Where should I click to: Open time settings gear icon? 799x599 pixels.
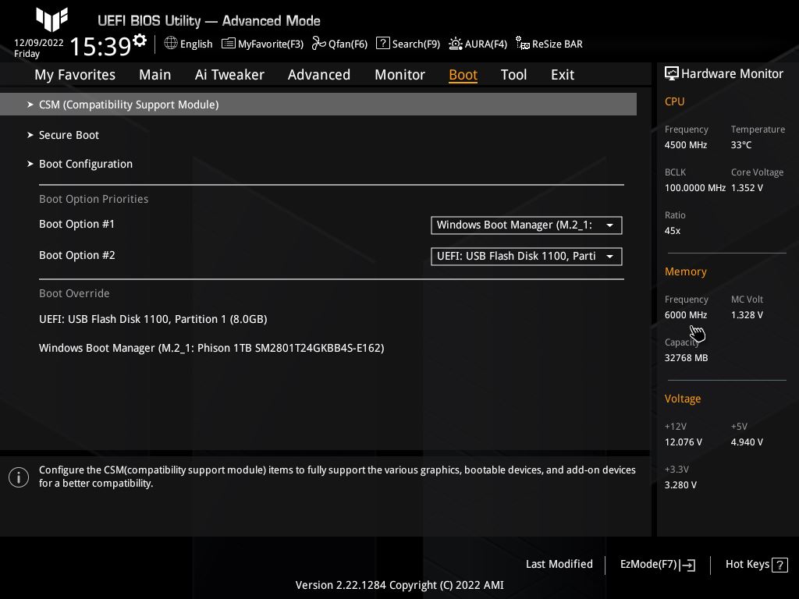click(140, 40)
